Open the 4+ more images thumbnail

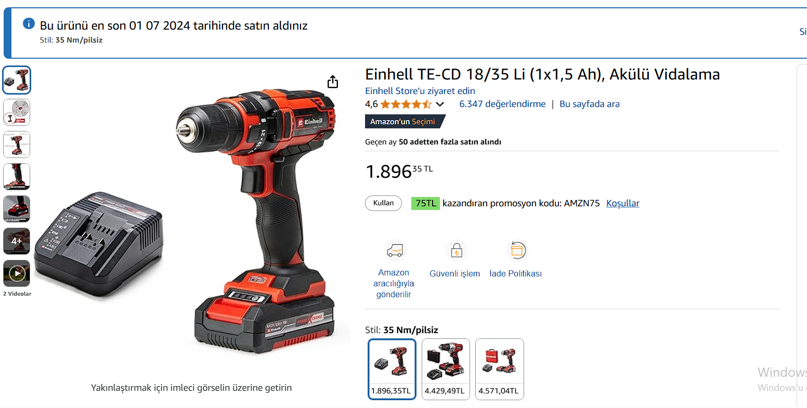tap(17, 241)
